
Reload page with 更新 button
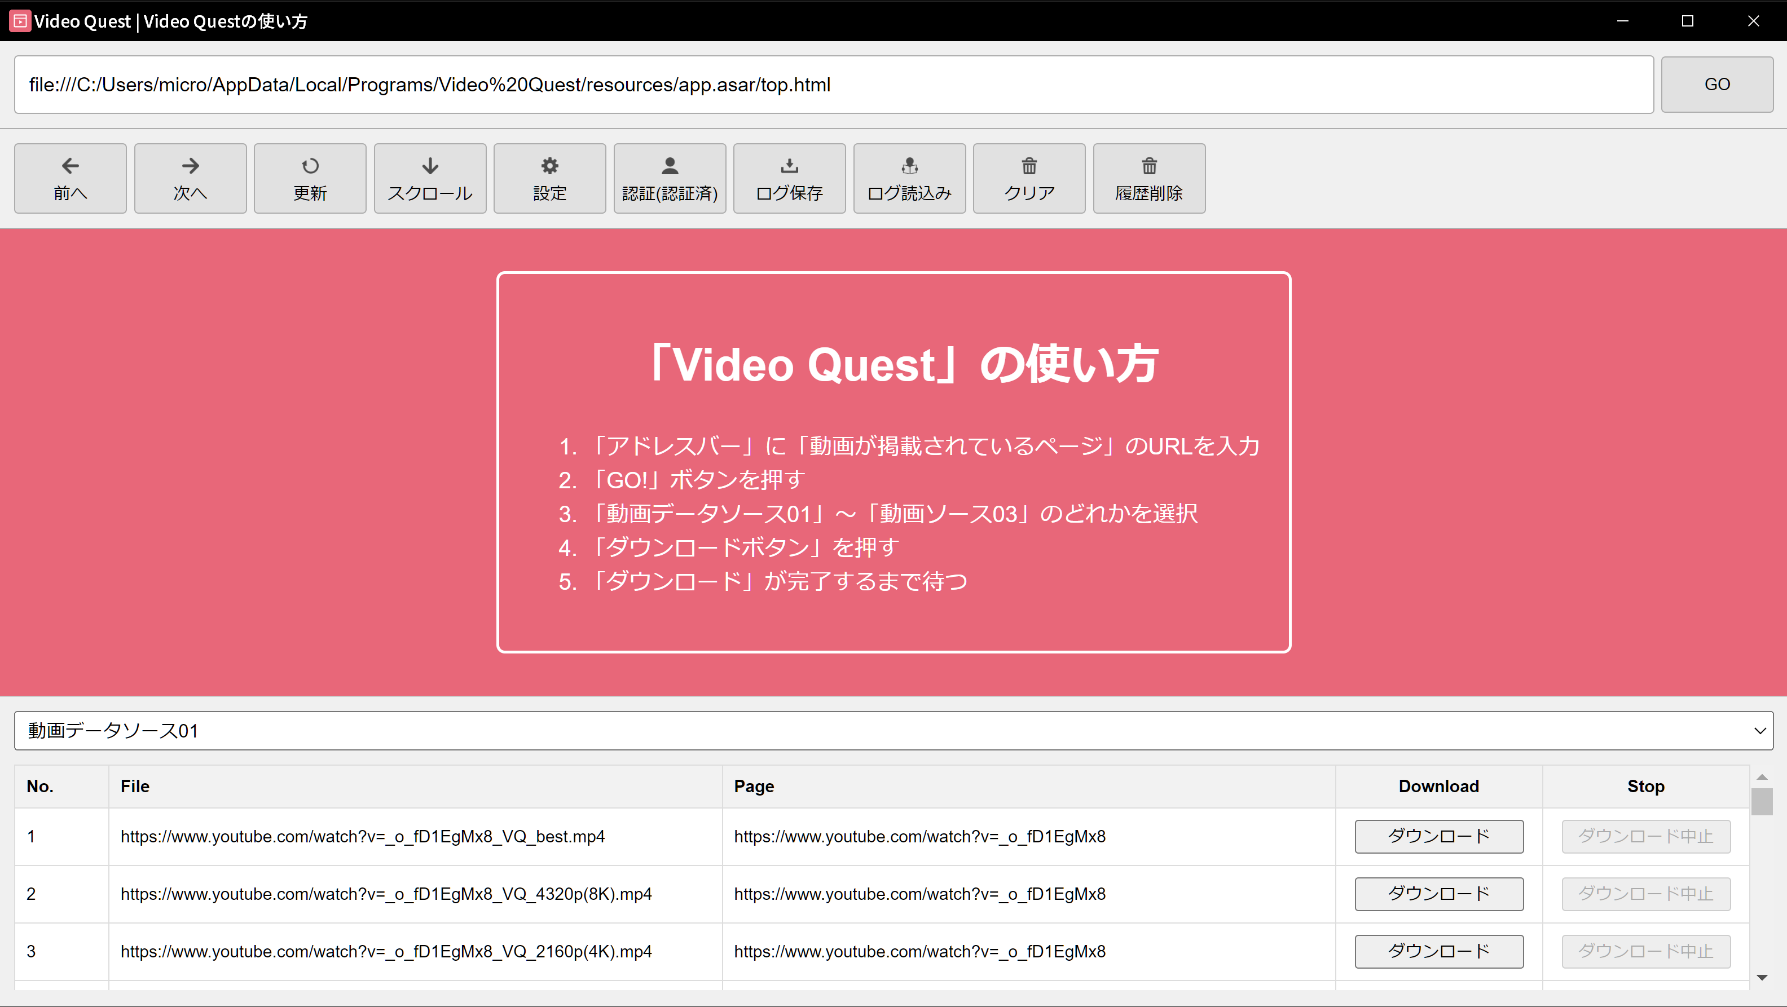(x=310, y=178)
